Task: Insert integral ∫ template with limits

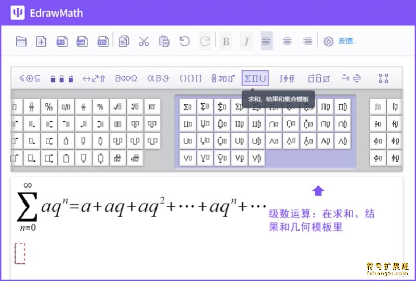Action: (x=395, y=107)
